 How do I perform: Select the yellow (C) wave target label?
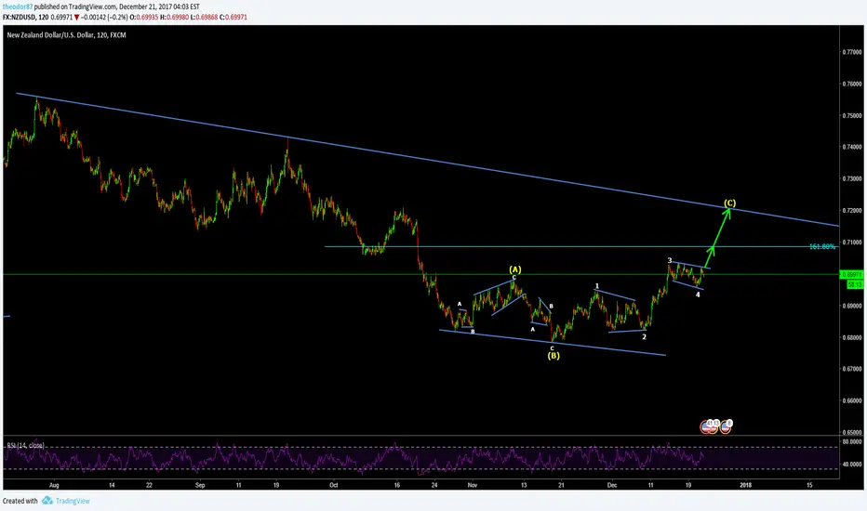tap(730, 203)
